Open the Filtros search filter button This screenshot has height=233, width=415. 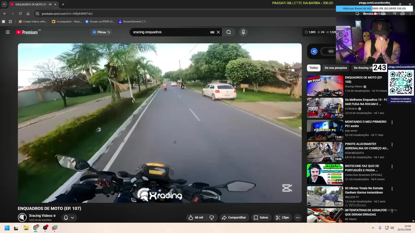coord(101,32)
